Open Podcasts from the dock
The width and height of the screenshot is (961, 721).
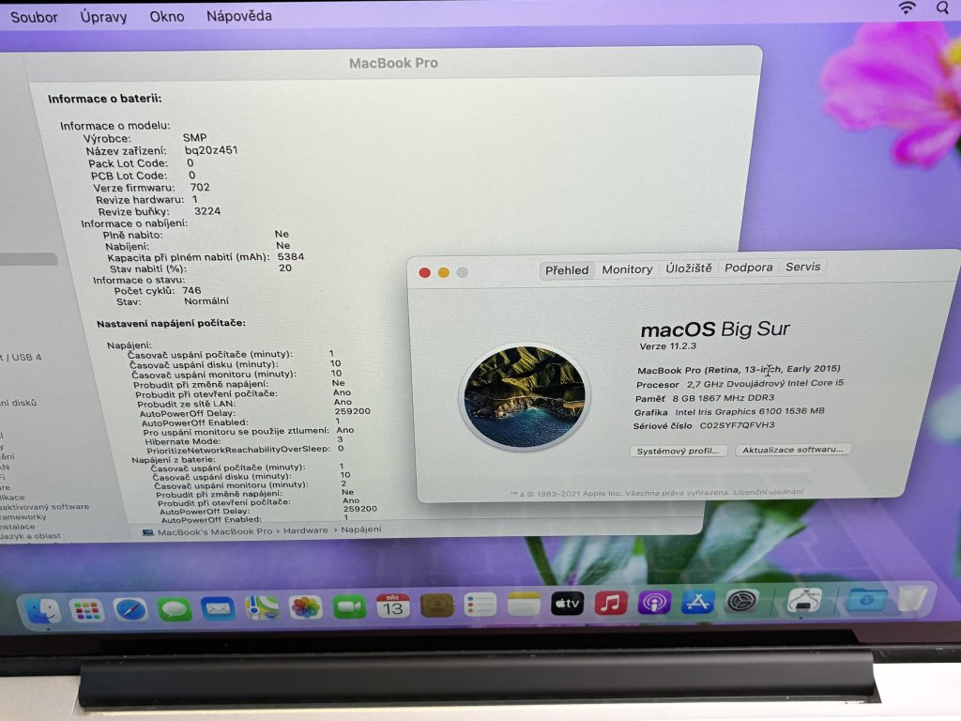tap(654, 603)
